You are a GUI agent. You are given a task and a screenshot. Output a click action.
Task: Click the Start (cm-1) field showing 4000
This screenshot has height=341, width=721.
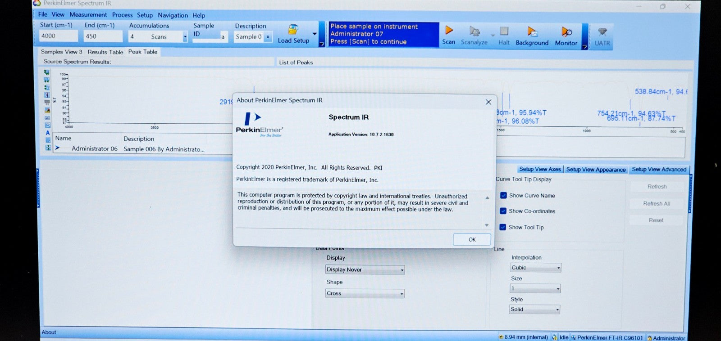tap(59, 36)
